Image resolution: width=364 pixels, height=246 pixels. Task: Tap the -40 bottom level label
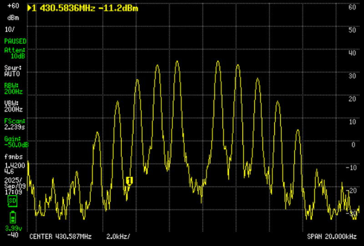pyautogui.click(x=12, y=235)
